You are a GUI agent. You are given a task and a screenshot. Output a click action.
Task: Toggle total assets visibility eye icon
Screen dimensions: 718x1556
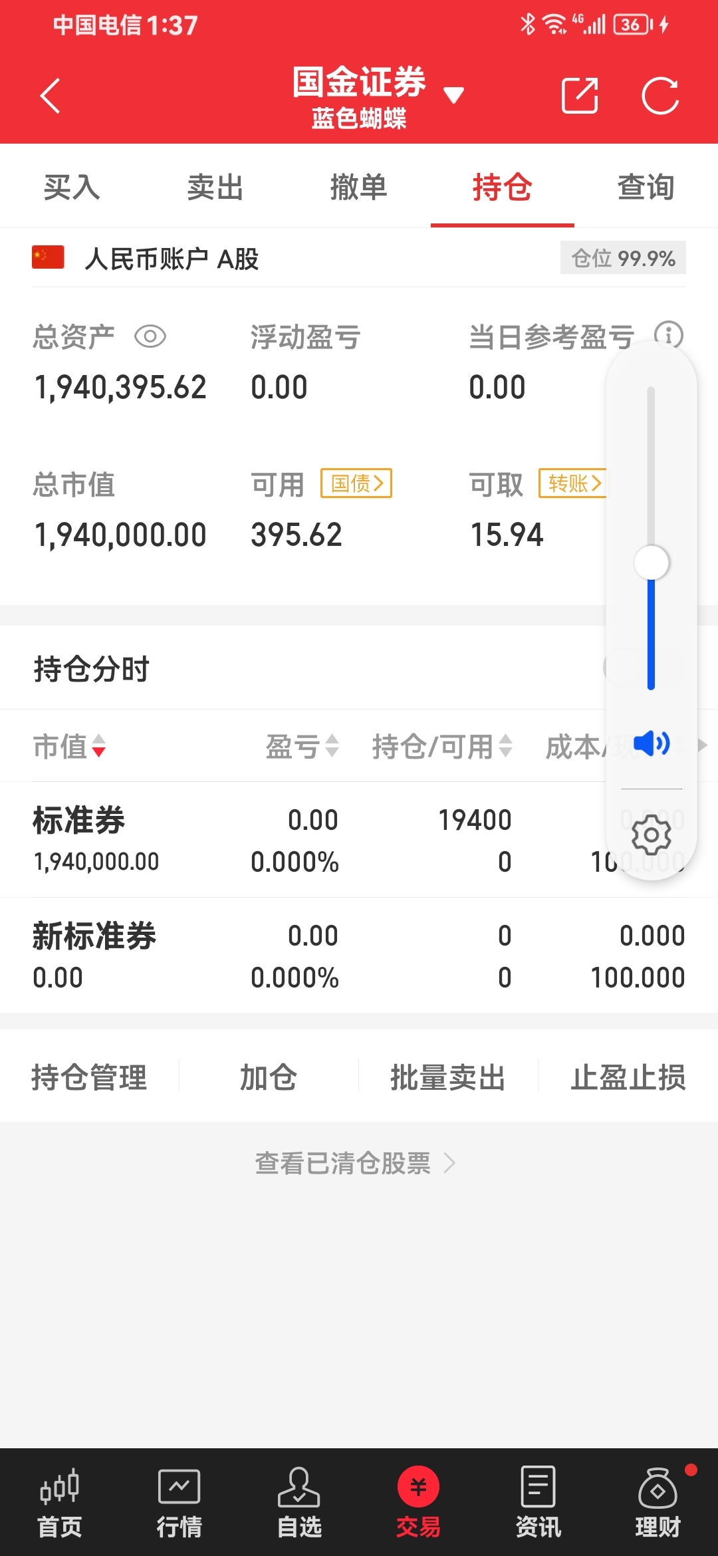(x=150, y=336)
